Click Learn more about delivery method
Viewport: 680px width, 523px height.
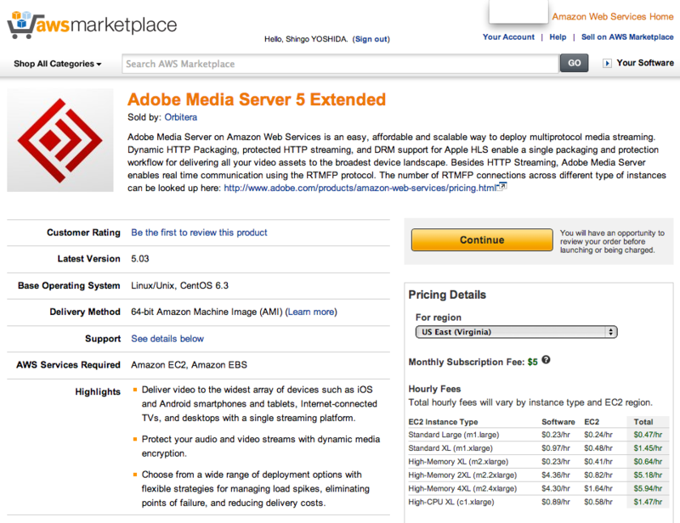[311, 312]
